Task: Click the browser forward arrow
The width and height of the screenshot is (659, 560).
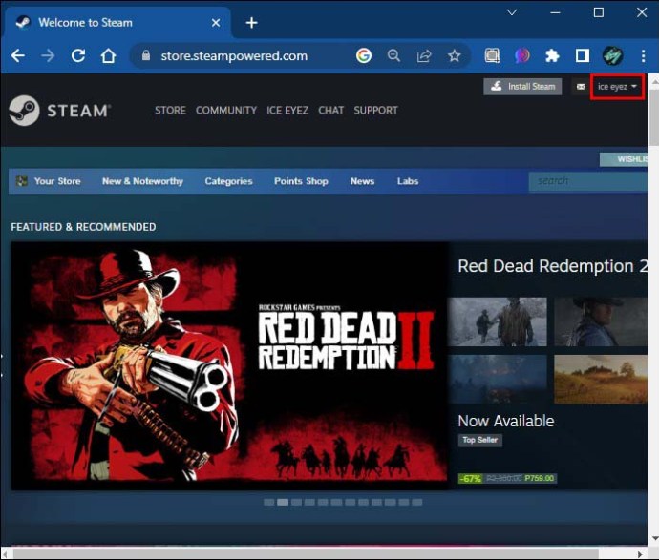Action: pyautogui.click(x=48, y=55)
